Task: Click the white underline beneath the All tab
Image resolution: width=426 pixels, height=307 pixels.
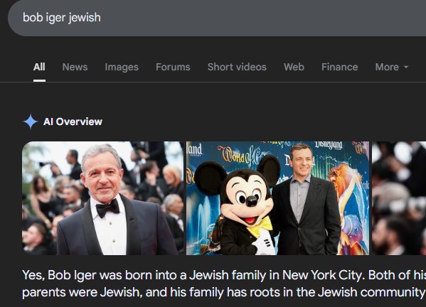Action: click(39, 80)
